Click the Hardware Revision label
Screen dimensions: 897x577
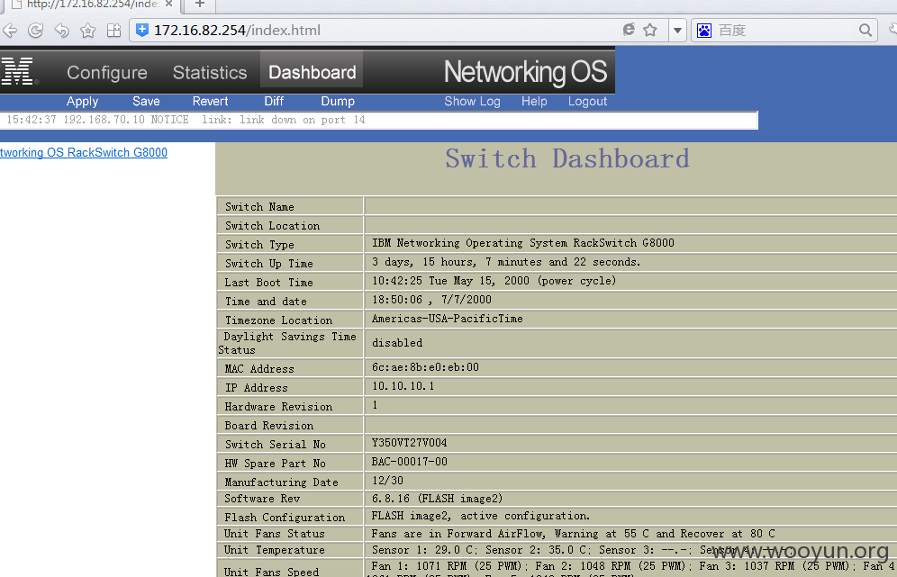click(x=278, y=407)
